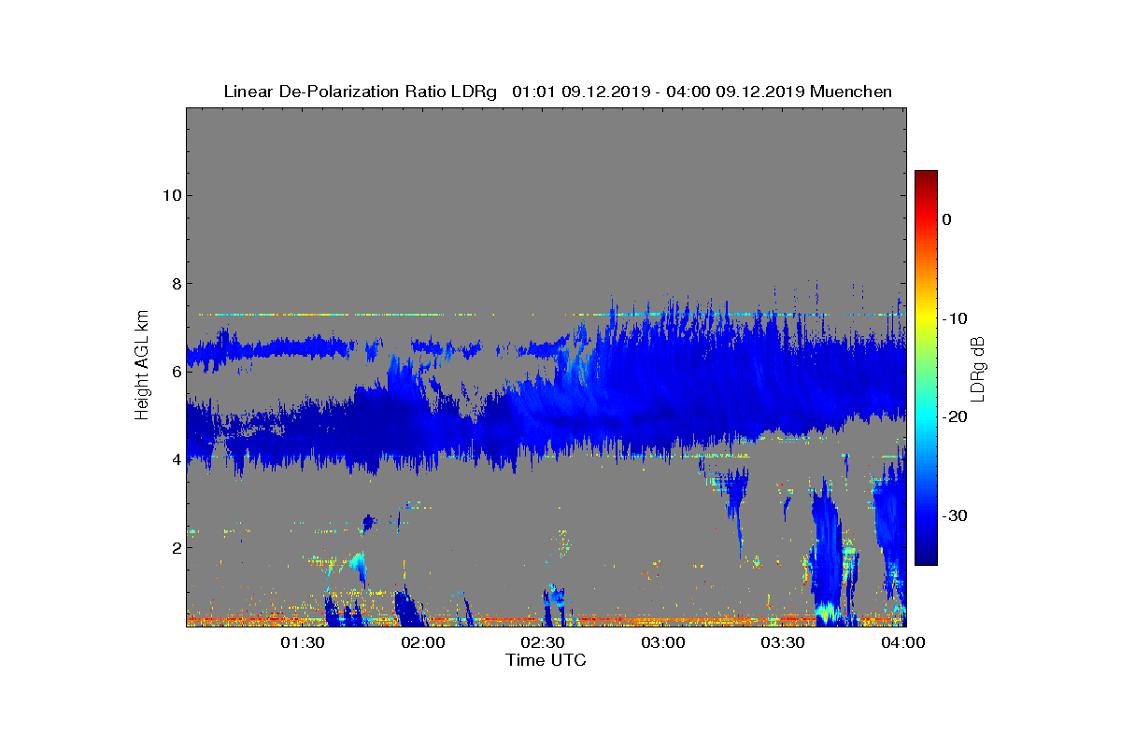Click the 03:00 time tick label
Screen dimensions: 1121x747
[663, 643]
